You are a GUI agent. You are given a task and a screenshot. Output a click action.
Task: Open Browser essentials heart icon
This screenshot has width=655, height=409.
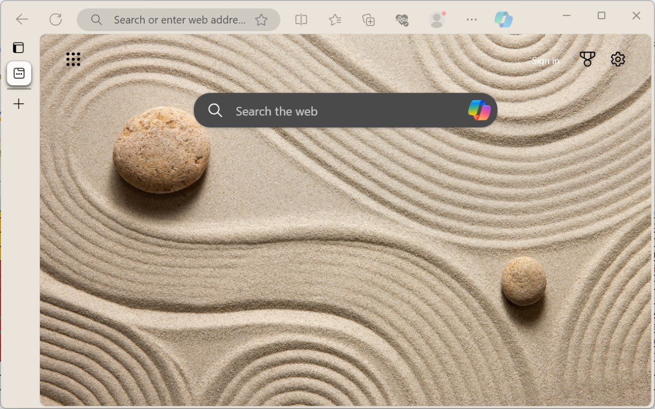[x=402, y=20]
